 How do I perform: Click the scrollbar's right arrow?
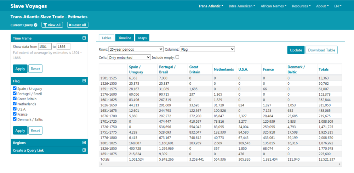(339, 164)
